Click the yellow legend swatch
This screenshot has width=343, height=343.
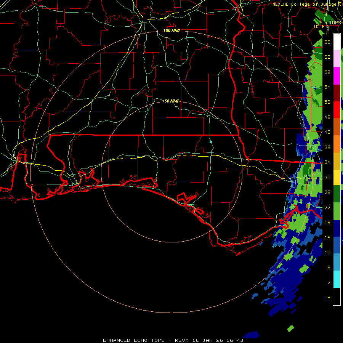point(337,177)
